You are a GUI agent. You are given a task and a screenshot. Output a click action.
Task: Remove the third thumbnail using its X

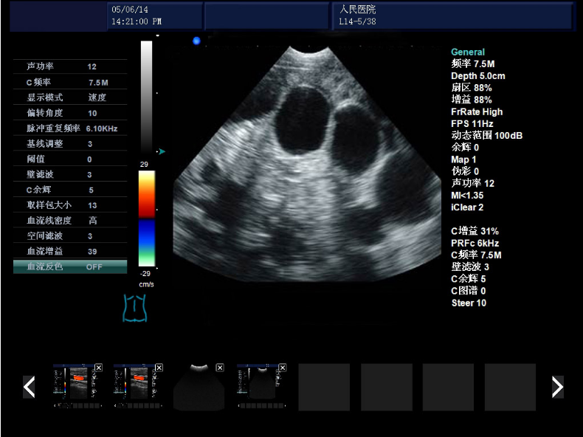point(219,368)
